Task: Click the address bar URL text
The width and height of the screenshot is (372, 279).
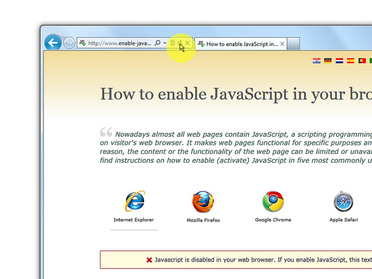Action: [x=120, y=43]
